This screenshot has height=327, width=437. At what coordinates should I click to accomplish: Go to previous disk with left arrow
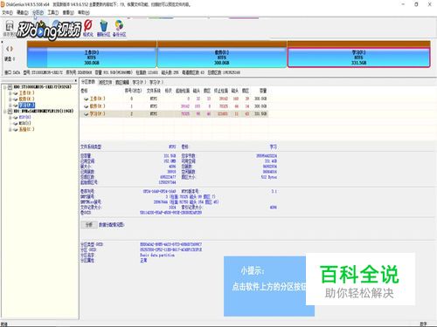pos(8,49)
